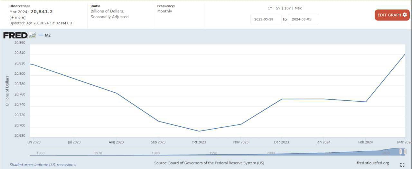The width and height of the screenshot is (412, 169).
Task: Click the Dec 2023 axis label
Action: (x=281, y=142)
